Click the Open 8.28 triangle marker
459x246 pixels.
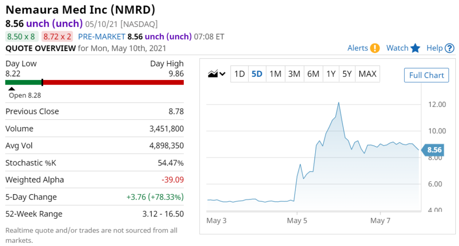point(11,89)
